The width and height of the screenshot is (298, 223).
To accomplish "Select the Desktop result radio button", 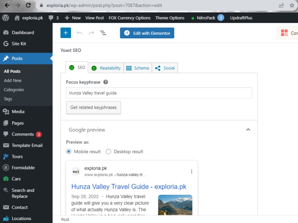I will (x=108, y=152).
